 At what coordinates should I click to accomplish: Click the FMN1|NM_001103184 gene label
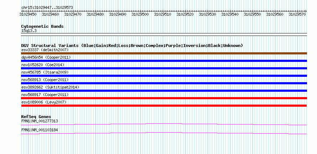point(40,130)
